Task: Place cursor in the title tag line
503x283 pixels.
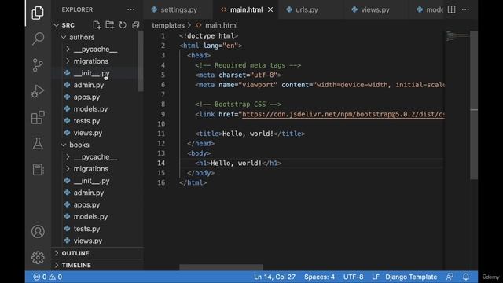Action: 250,134
